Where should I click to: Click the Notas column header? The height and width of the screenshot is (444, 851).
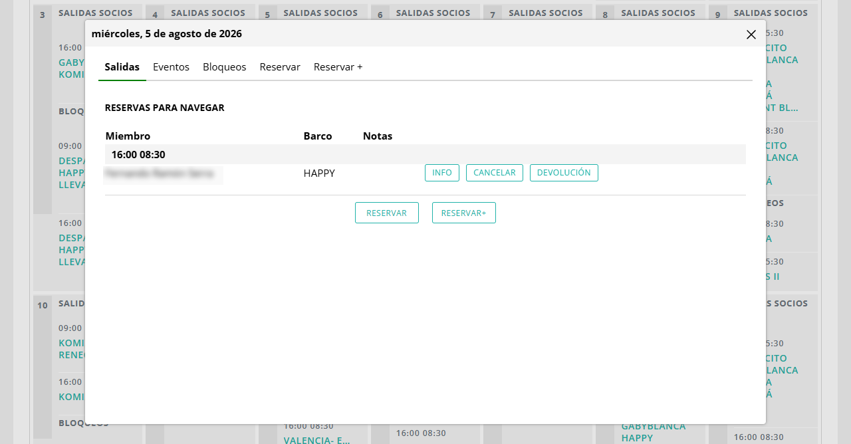coord(378,136)
